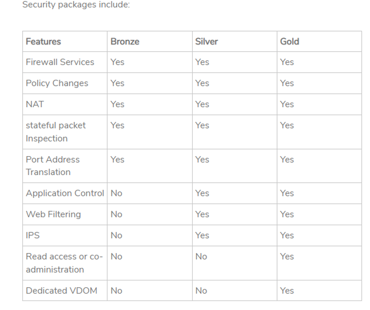Click Gold value for Dedicated VDOM
Image resolution: width=370 pixels, height=310 pixels.
(287, 291)
